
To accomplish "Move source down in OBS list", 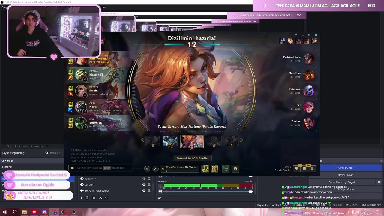I will tap(106, 198).
